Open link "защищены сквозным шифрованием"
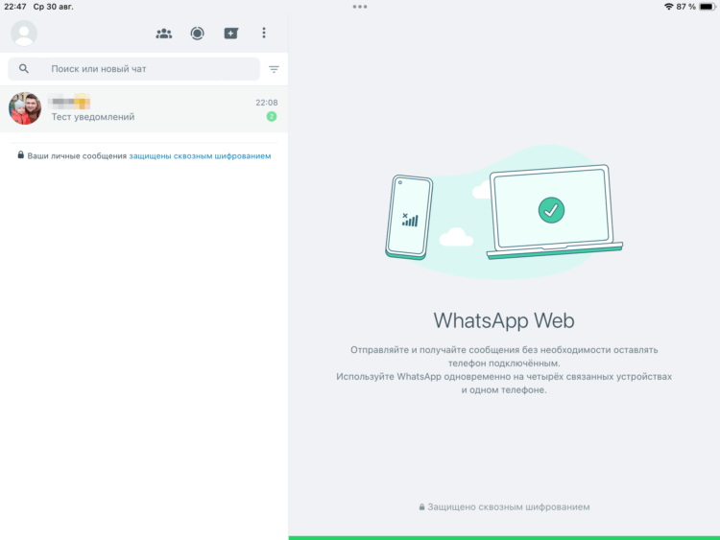Screen dimensions: 720x540 click(x=200, y=156)
